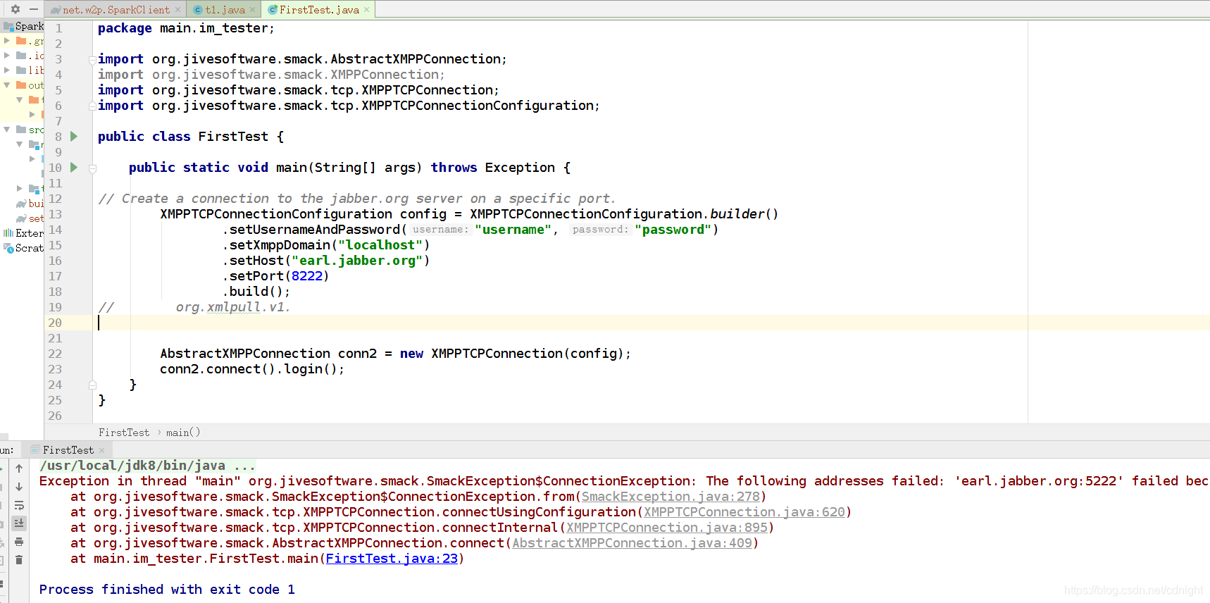
Task: Collapse the src folder in project tree
Action: tap(7, 130)
